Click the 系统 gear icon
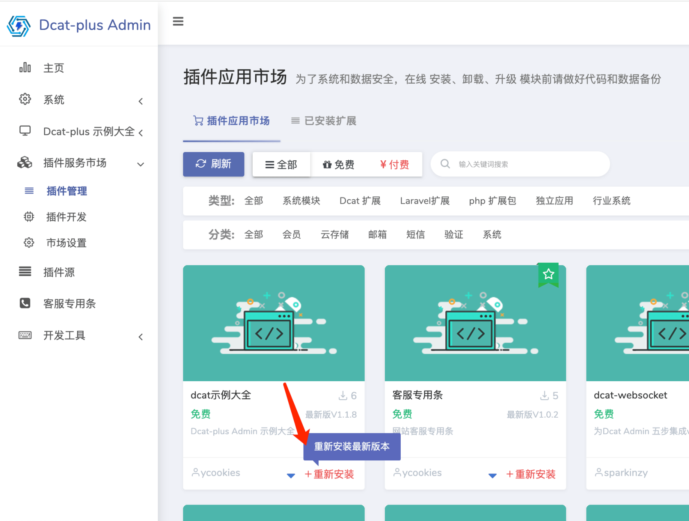The image size is (689, 521). (x=25, y=99)
